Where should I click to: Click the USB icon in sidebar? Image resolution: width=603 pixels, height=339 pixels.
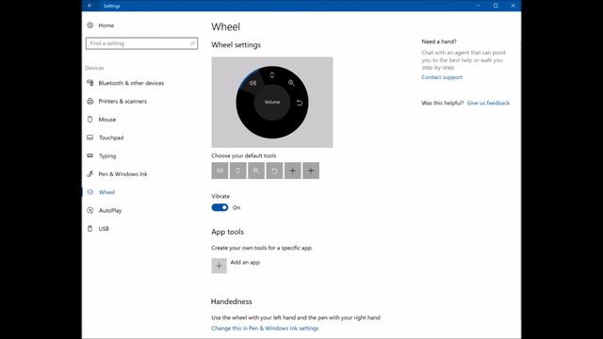[90, 228]
